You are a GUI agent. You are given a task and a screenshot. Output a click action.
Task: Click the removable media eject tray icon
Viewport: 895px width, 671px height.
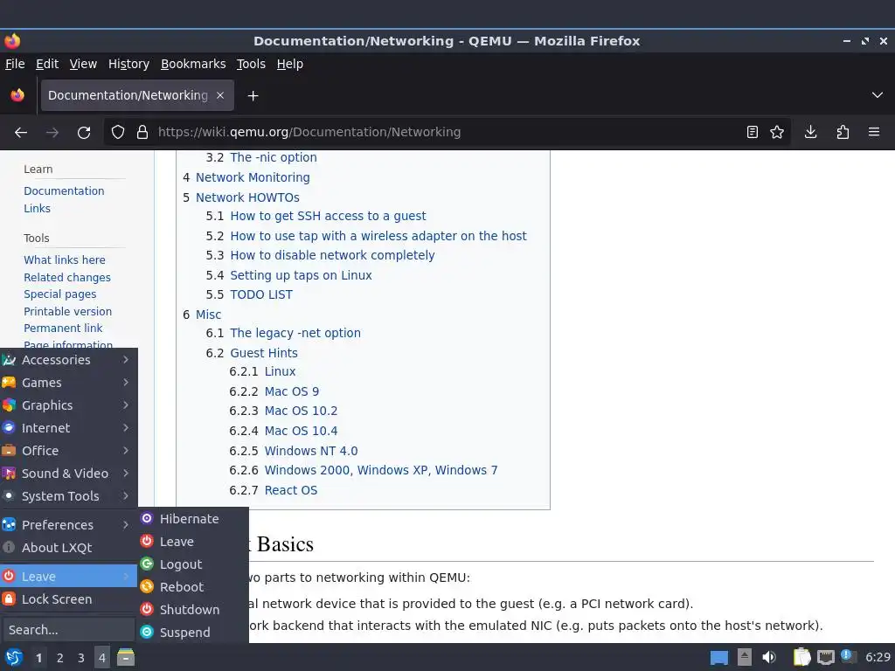tap(745, 657)
